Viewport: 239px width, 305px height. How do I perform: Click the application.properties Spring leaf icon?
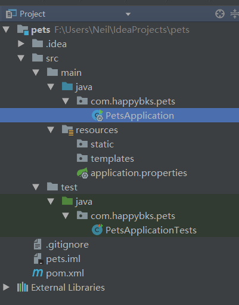pyautogui.click(x=83, y=173)
